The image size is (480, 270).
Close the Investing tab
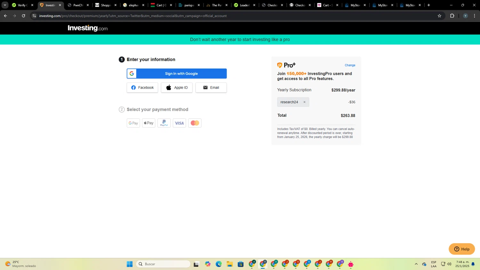click(x=60, y=5)
